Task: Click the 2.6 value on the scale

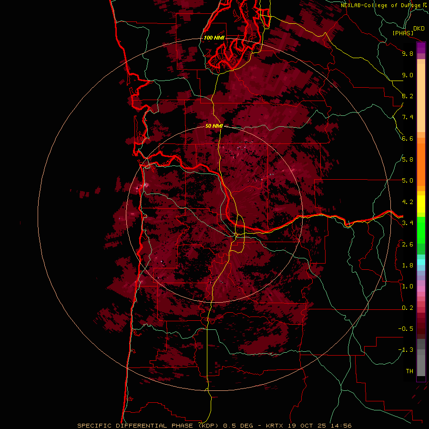Action: [x=408, y=245]
